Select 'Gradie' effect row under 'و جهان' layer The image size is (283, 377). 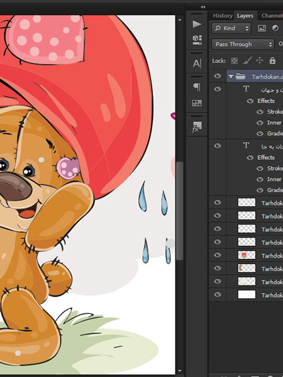pyautogui.click(x=275, y=133)
